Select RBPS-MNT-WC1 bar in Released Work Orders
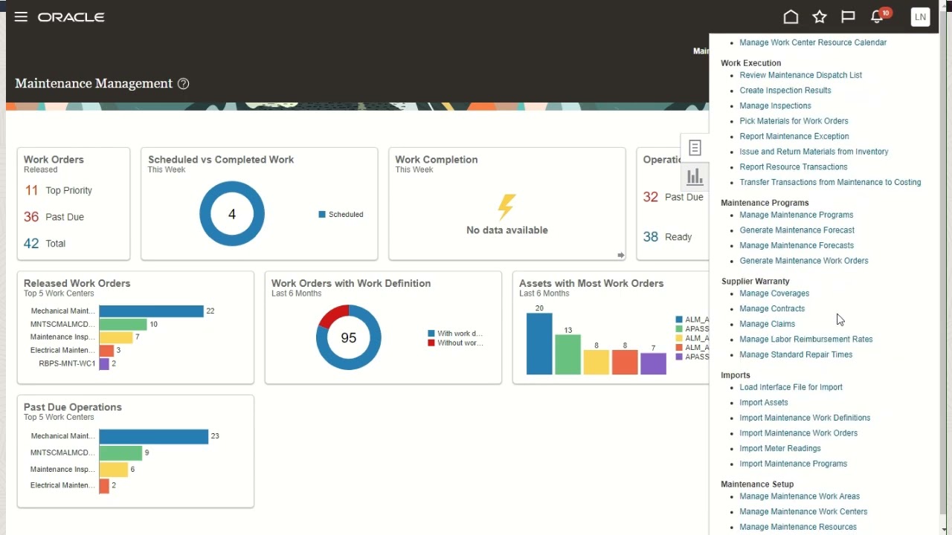 coord(104,364)
